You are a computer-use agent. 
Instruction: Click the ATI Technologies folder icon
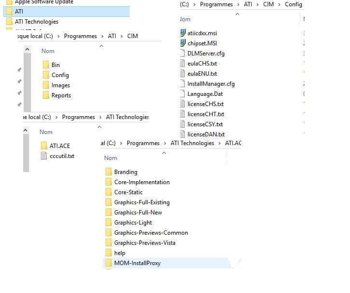click(9, 22)
